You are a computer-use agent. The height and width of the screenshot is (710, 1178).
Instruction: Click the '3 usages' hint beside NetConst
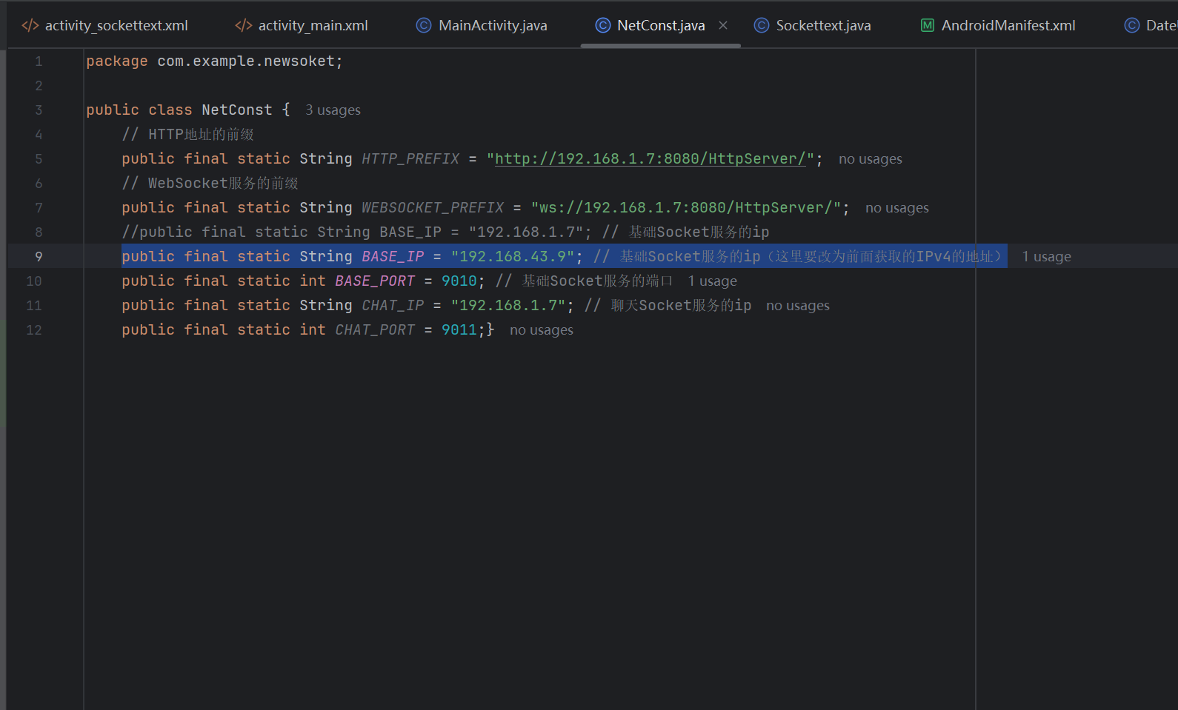pyautogui.click(x=333, y=110)
